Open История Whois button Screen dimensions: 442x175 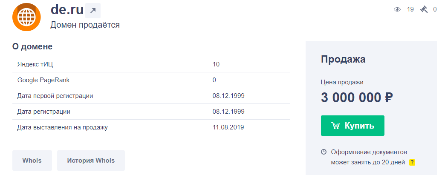tap(91, 161)
